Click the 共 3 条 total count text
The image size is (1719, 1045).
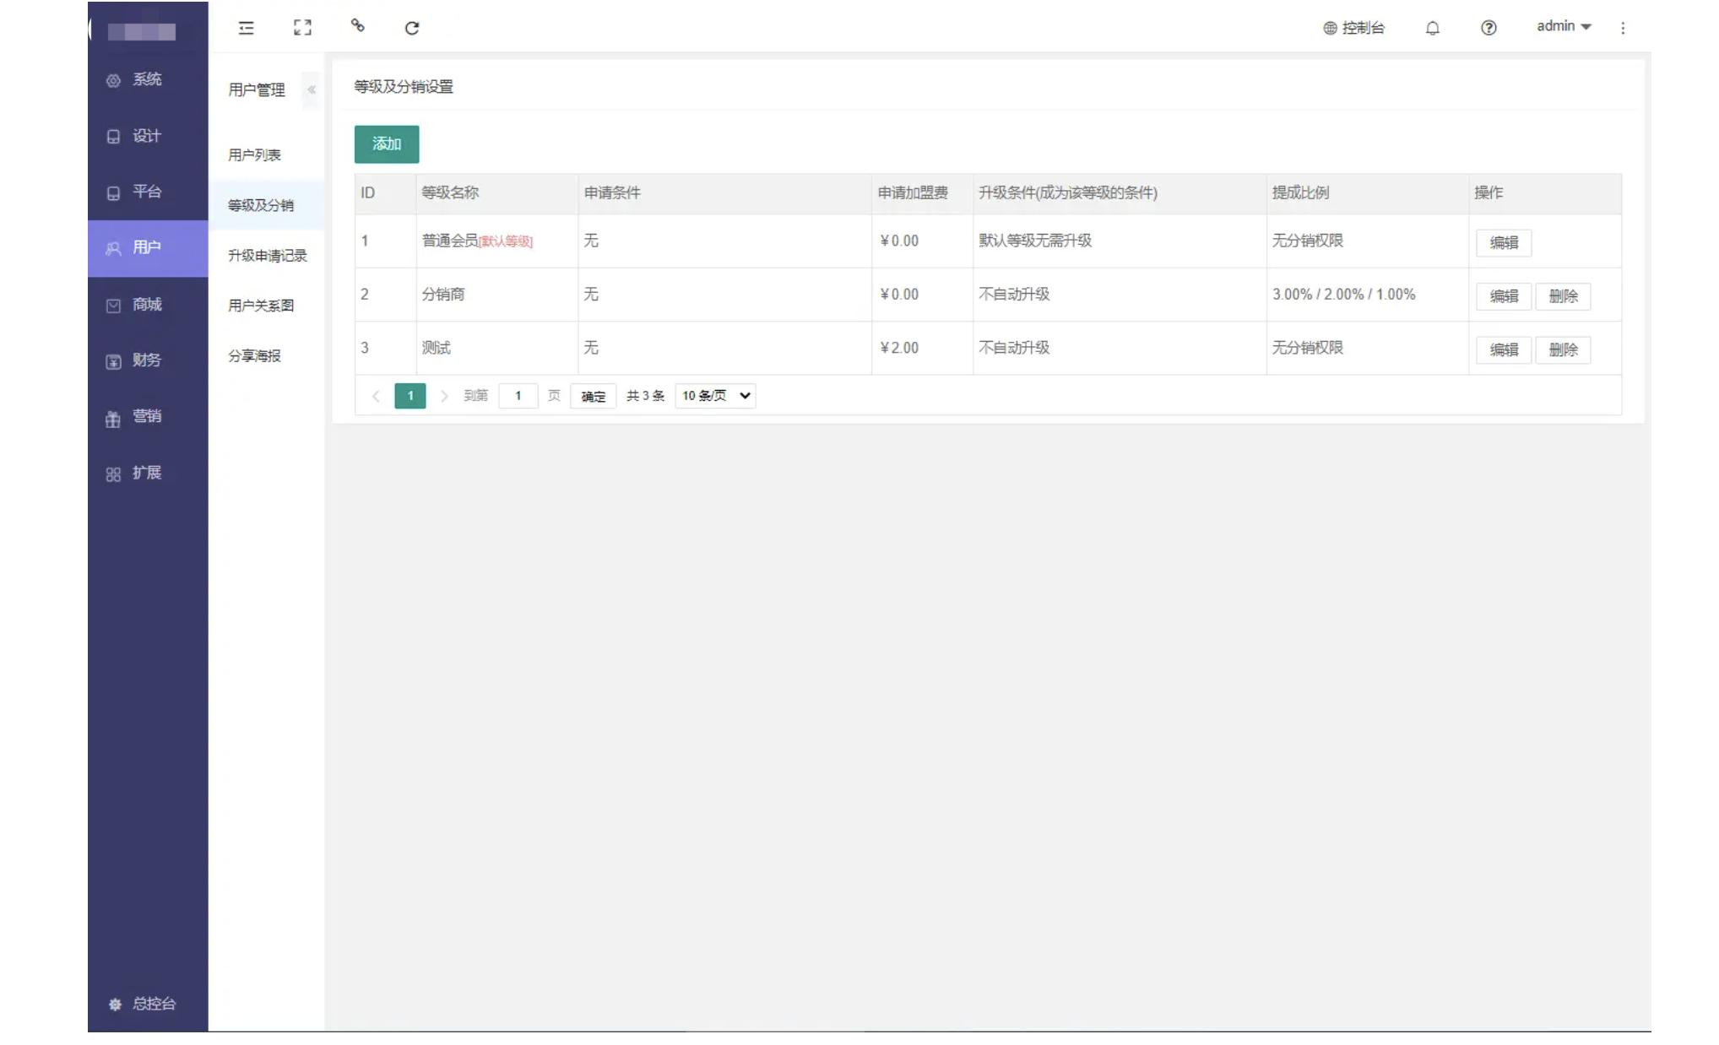point(646,396)
